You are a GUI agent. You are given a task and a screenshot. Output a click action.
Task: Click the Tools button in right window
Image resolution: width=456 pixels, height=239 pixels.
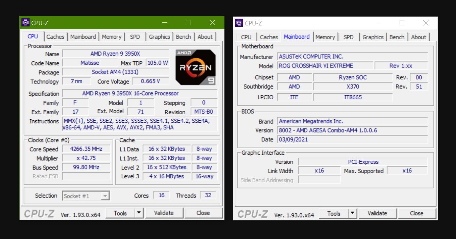334,213
